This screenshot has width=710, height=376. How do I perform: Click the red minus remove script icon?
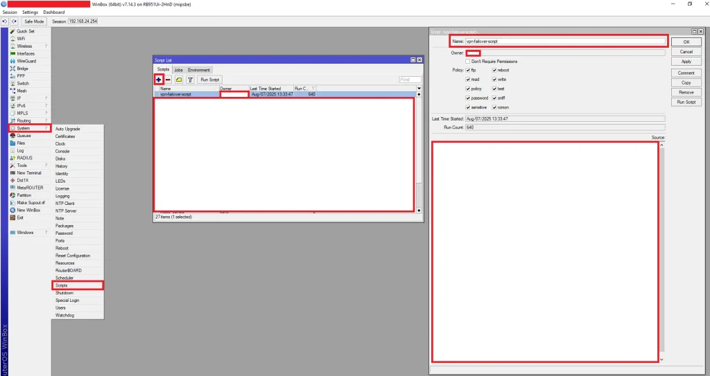pos(168,80)
